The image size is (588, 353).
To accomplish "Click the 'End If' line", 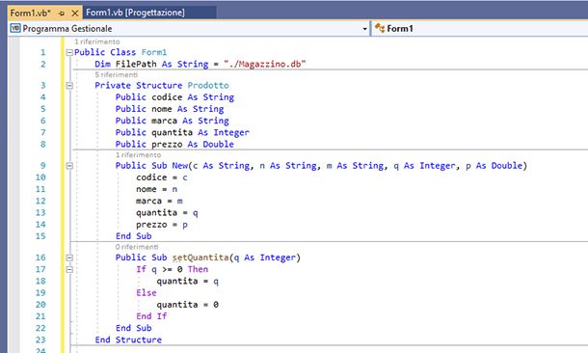I will 151,316.
